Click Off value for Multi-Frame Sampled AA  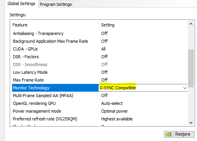pos(105,96)
